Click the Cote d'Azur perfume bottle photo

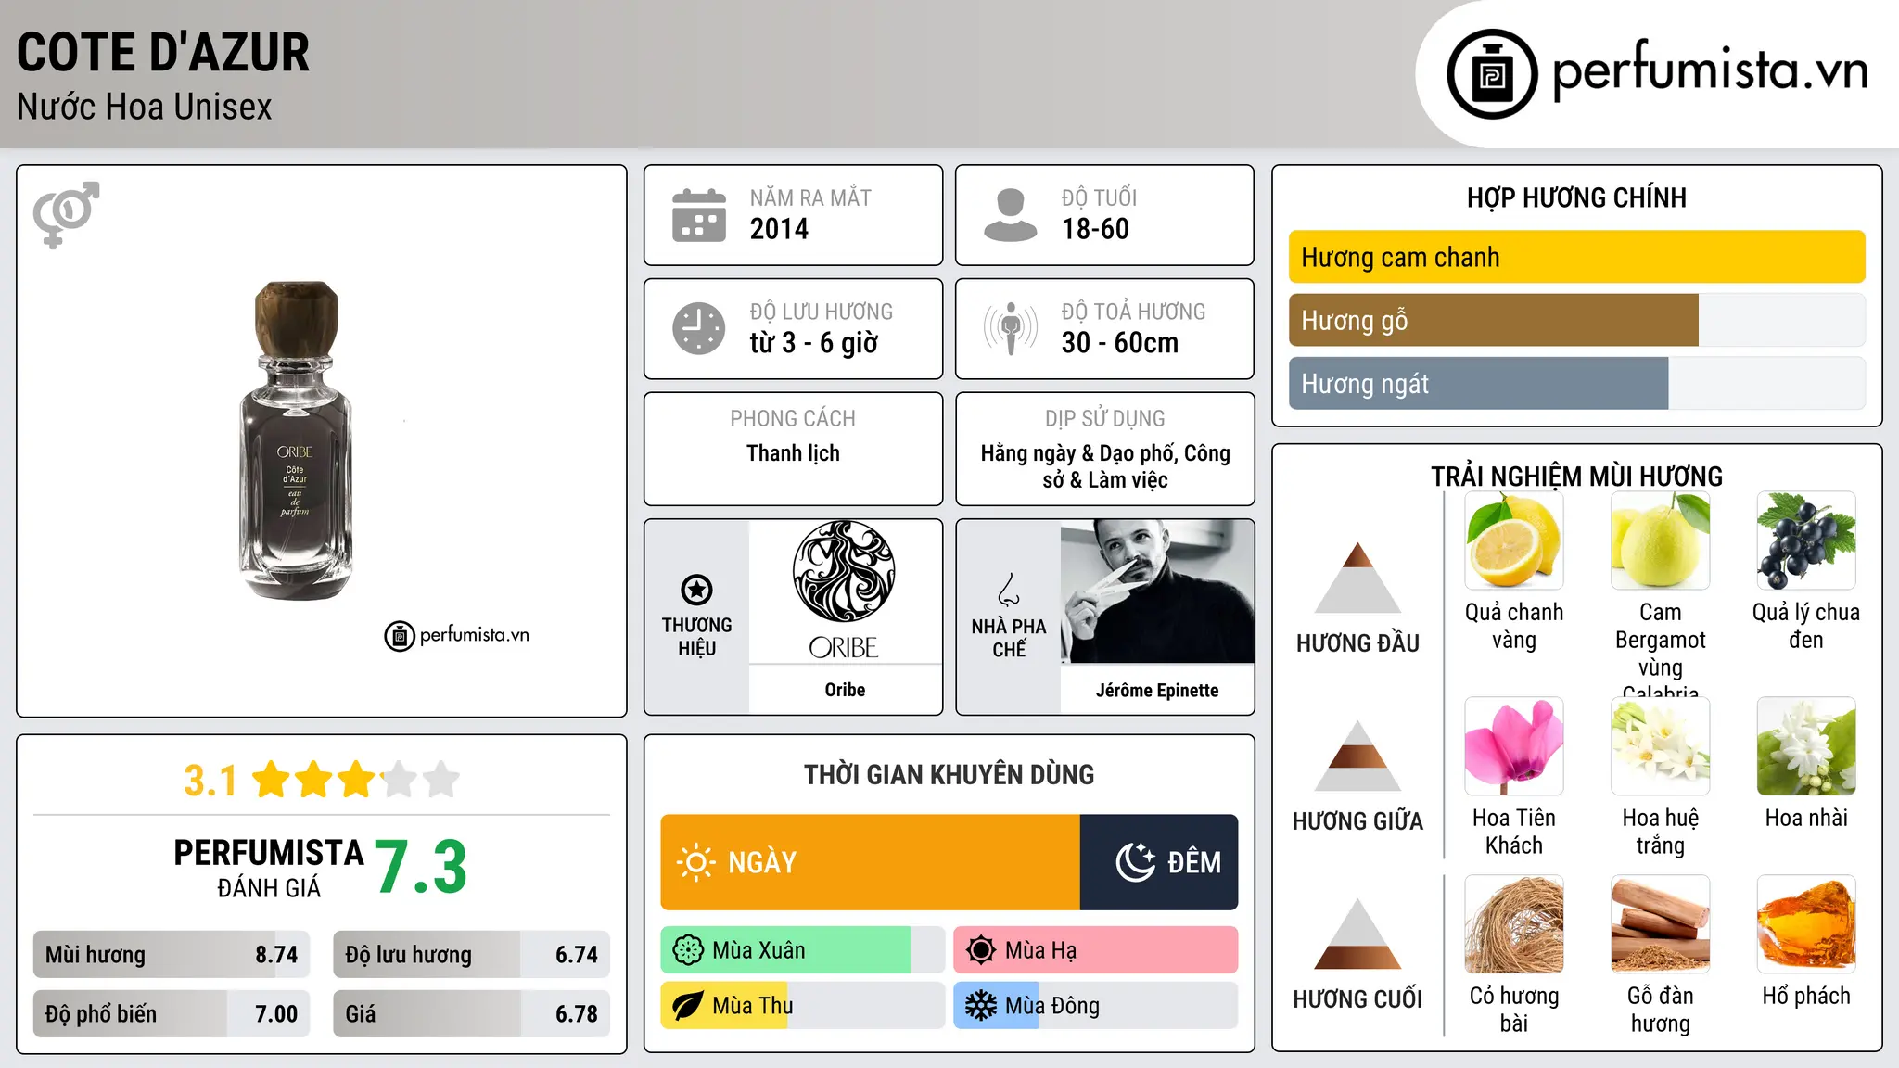(296, 441)
